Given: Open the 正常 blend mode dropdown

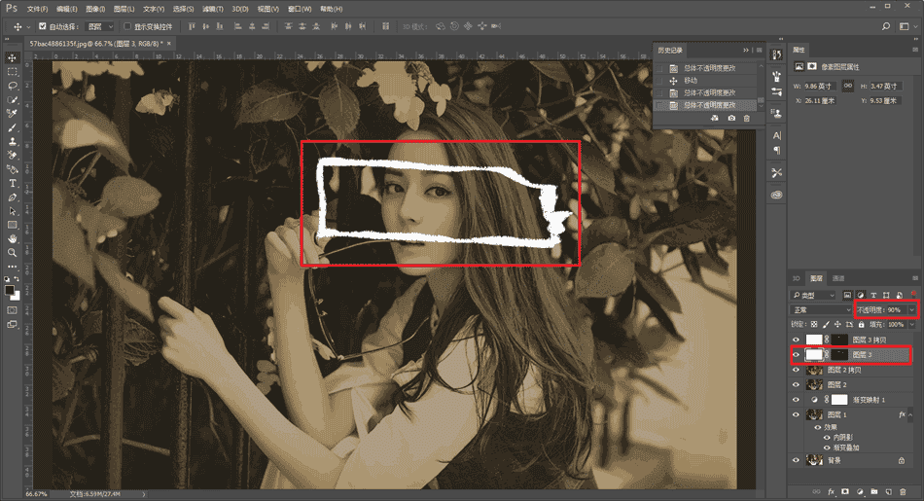Looking at the screenshot, I should pos(822,309).
